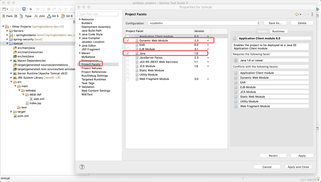Enable the JAX-RS facet checkbox
The height and width of the screenshot is (182, 321).
coord(128,62)
